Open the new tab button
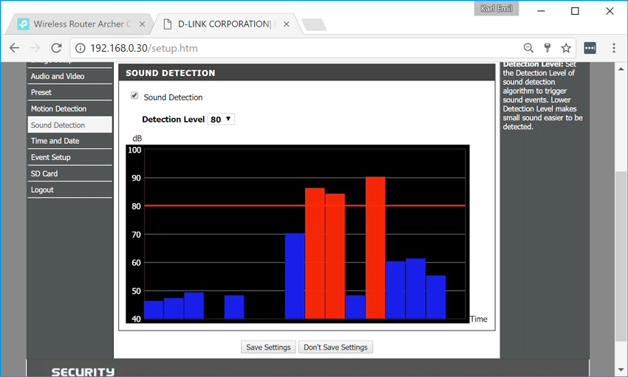Screen dimensions: 628x377 pyautogui.click(x=314, y=25)
